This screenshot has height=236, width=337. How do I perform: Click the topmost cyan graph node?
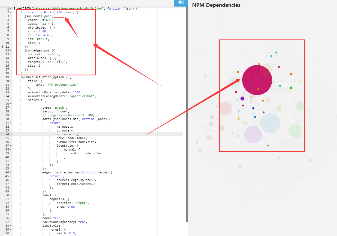point(276,53)
